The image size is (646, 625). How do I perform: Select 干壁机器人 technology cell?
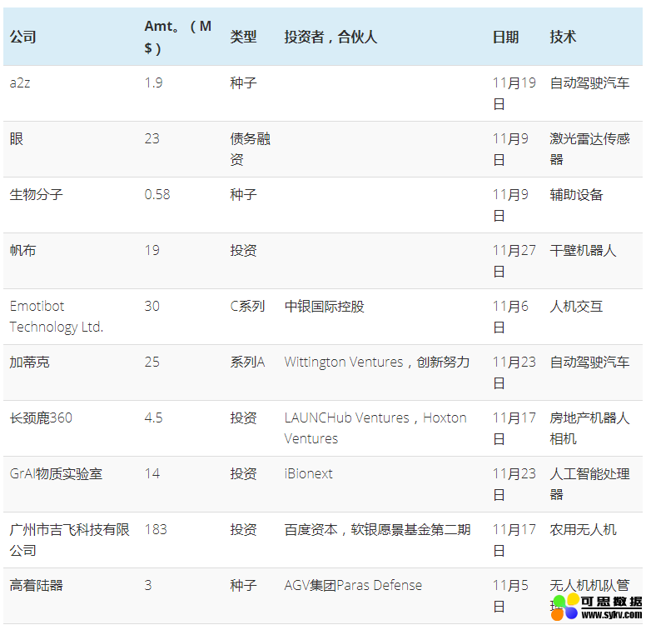tap(583, 250)
